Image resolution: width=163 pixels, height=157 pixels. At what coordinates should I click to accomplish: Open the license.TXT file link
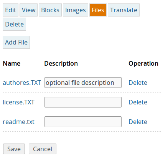point(19,102)
